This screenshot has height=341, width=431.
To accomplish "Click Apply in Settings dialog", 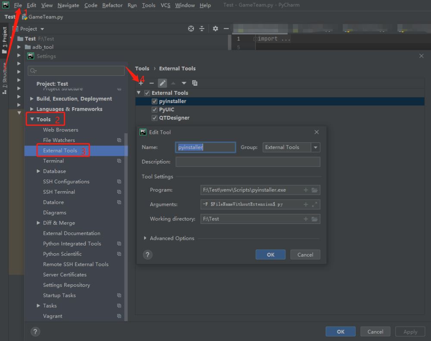I will tap(410, 332).
